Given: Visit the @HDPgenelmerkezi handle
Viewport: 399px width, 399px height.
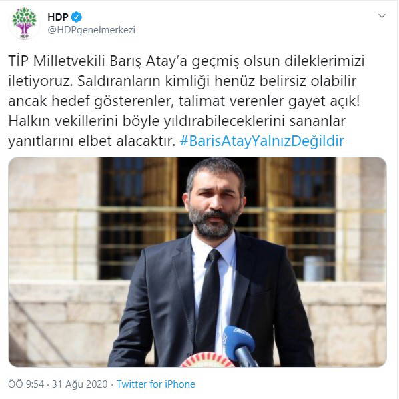Looking at the screenshot, I should coord(91,30).
